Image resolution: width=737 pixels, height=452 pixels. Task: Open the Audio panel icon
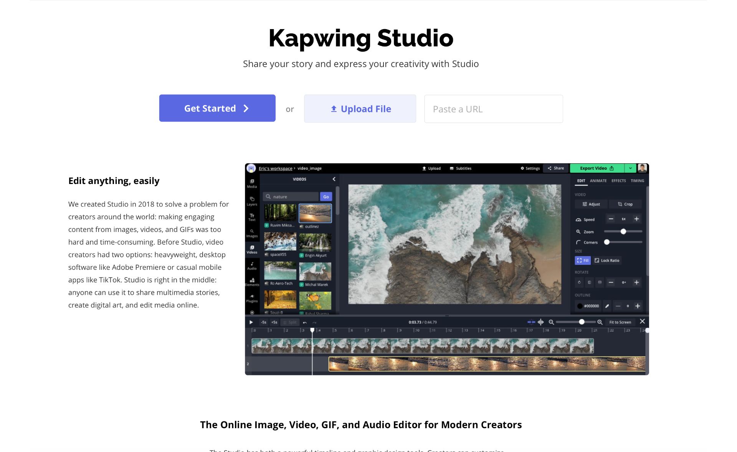(x=252, y=265)
